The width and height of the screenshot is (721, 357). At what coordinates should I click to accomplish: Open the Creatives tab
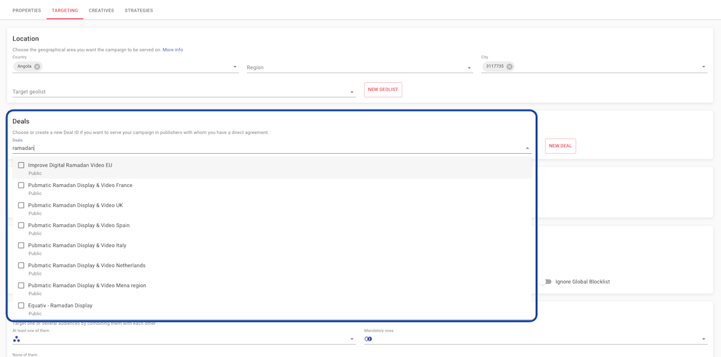pyautogui.click(x=101, y=11)
